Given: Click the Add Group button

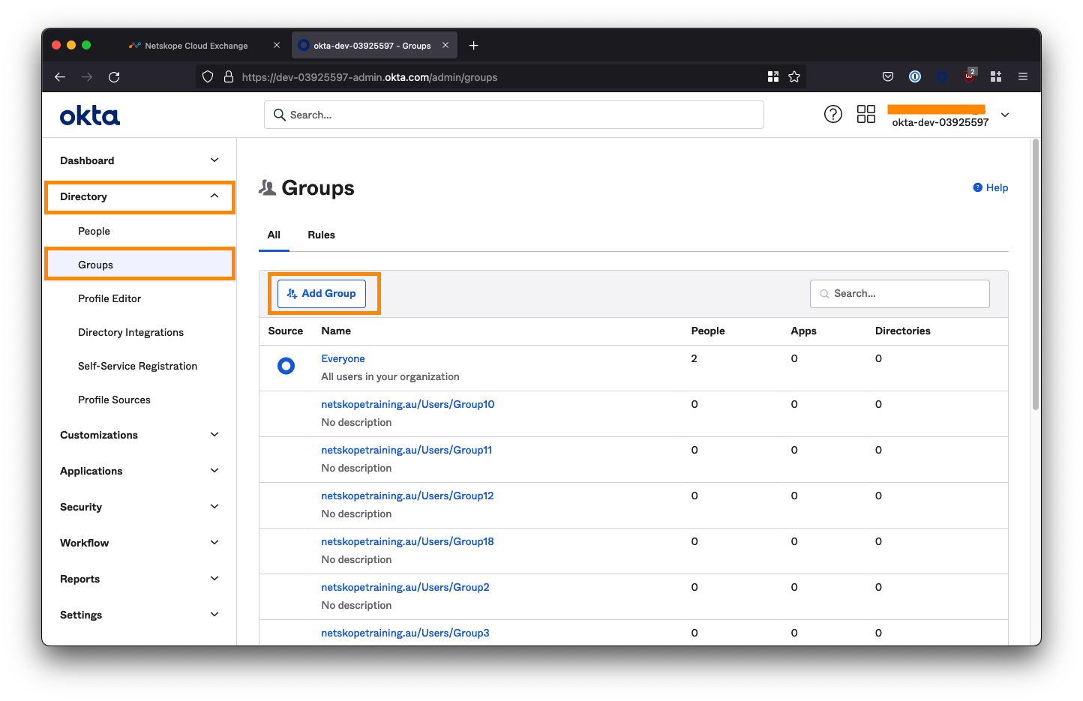Looking at the screenshot, I should [322, 294].
